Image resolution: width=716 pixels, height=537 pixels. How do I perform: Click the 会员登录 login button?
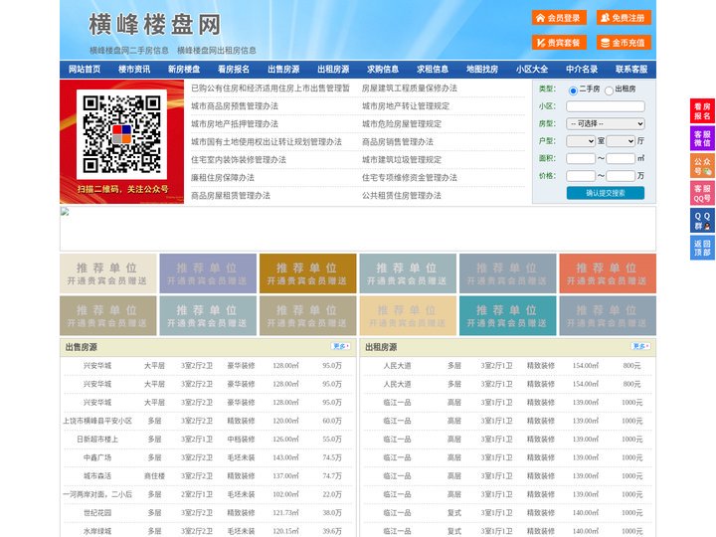559,18
